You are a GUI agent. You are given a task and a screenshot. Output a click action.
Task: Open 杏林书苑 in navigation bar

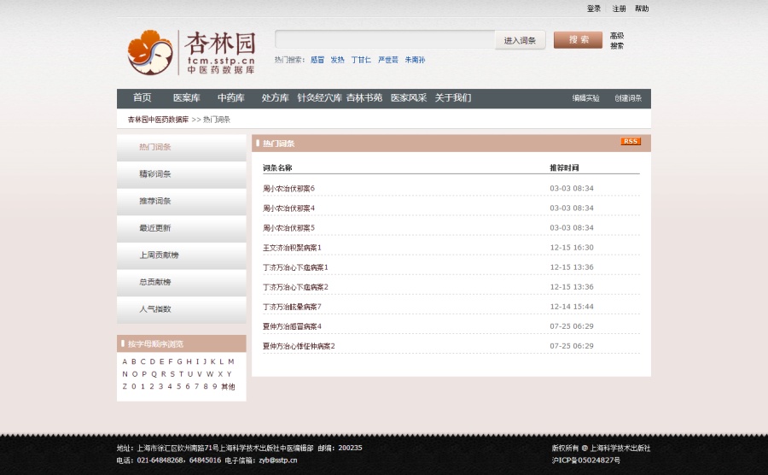[364, 97]
